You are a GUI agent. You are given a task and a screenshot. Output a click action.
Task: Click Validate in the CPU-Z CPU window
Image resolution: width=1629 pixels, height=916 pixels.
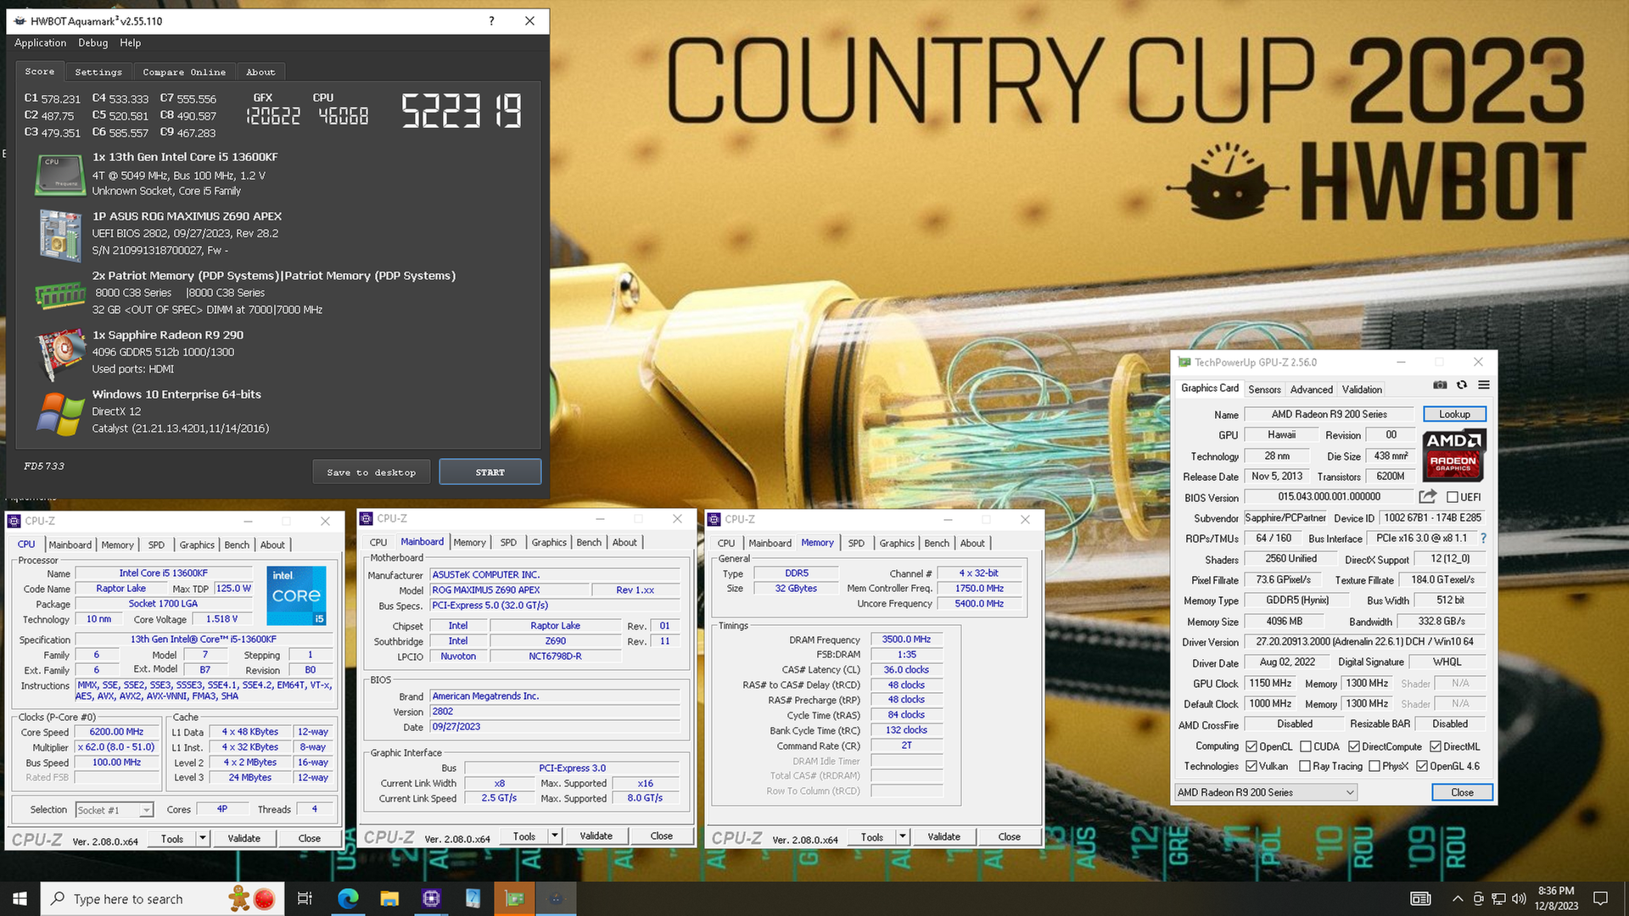tap(244, 838)
